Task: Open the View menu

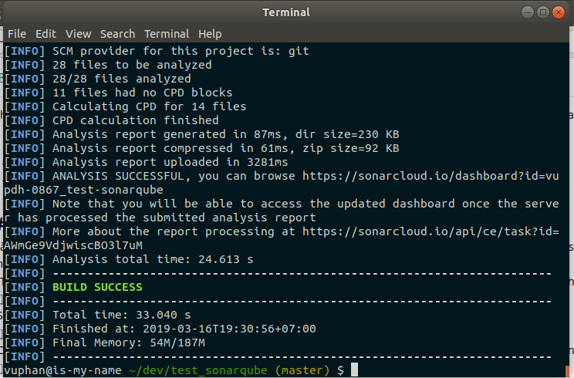Action: (x=78, y=34)
